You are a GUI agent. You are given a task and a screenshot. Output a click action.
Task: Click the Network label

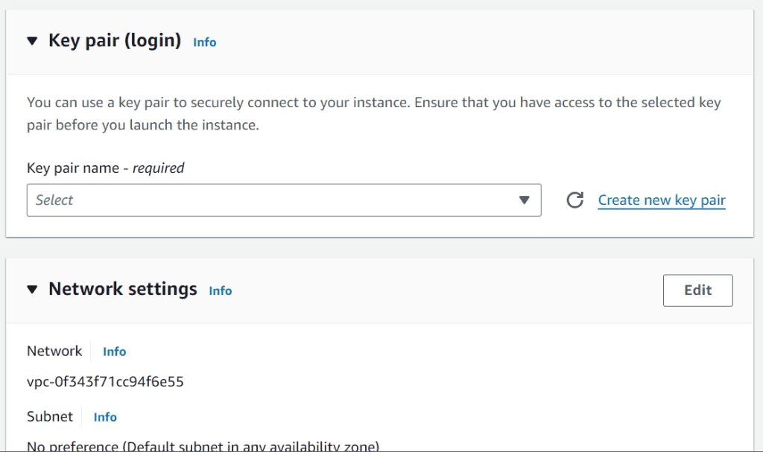click(54, 351)
